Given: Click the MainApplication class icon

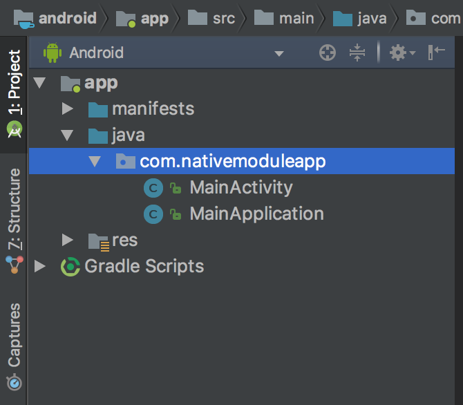Looking at the screenshot, I should pyautogui.click(x=153, y=214).
